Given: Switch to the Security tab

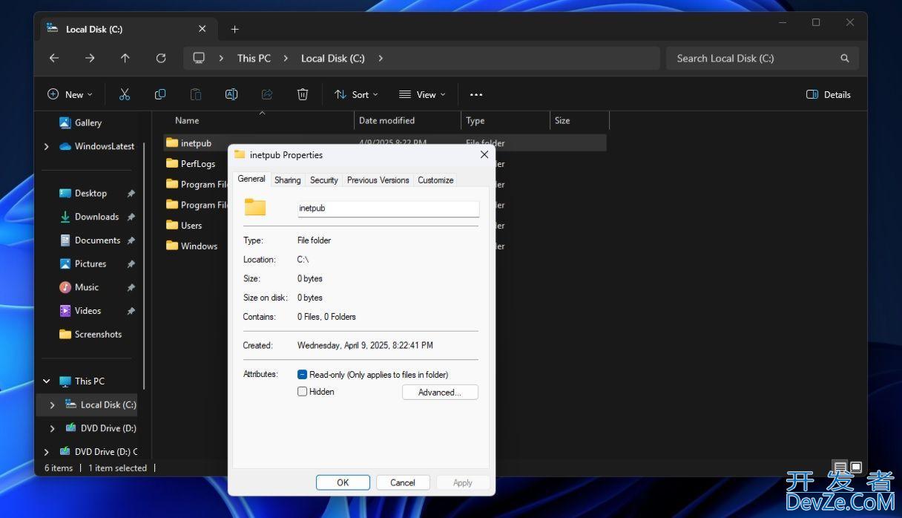Looking at the screenshot, I should pos(323,180).
